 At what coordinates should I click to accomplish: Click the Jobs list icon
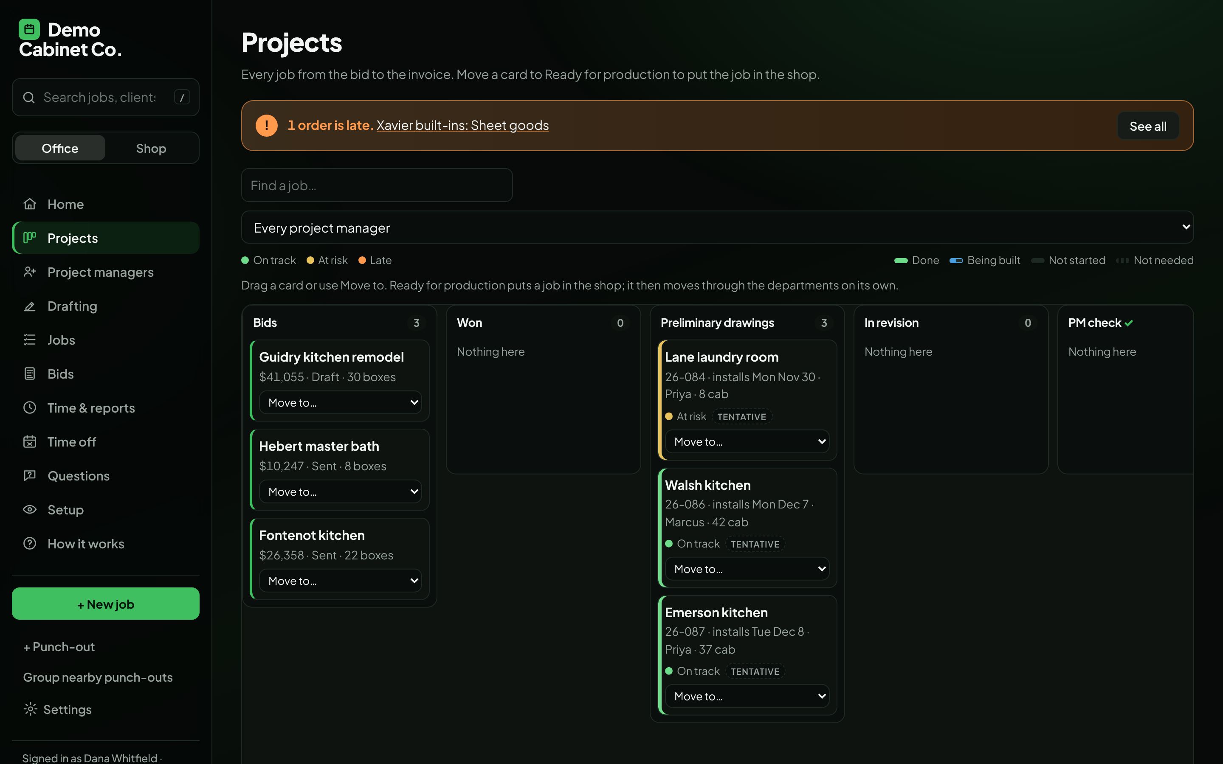click(30, 340)
